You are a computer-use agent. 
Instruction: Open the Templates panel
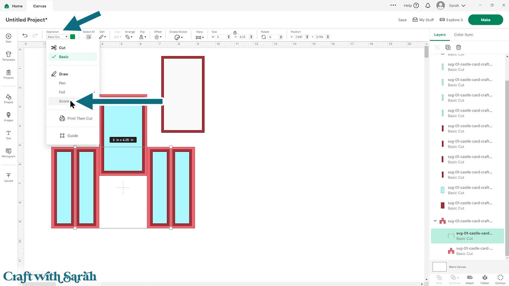[x=8, y=56]
